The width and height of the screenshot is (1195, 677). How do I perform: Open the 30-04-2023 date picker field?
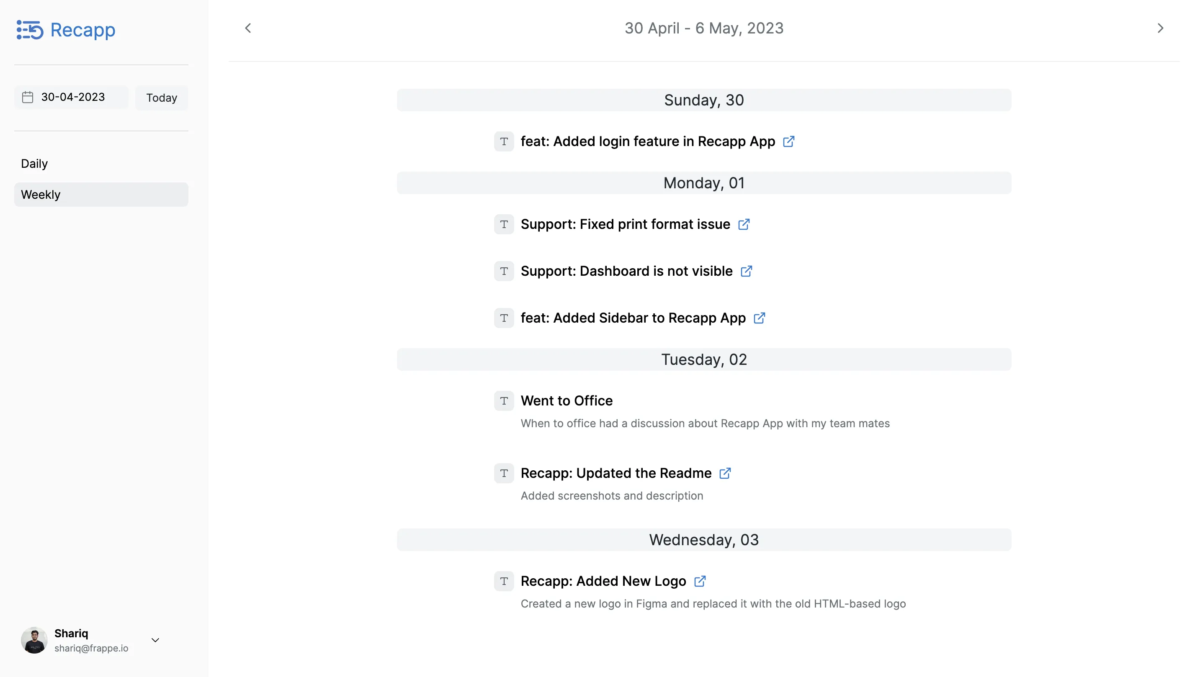pos(71,97)
